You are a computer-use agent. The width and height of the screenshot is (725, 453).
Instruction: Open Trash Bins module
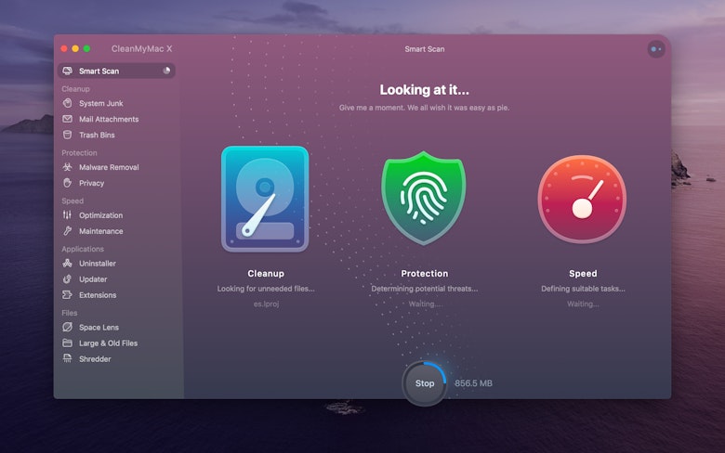[97, 135]
